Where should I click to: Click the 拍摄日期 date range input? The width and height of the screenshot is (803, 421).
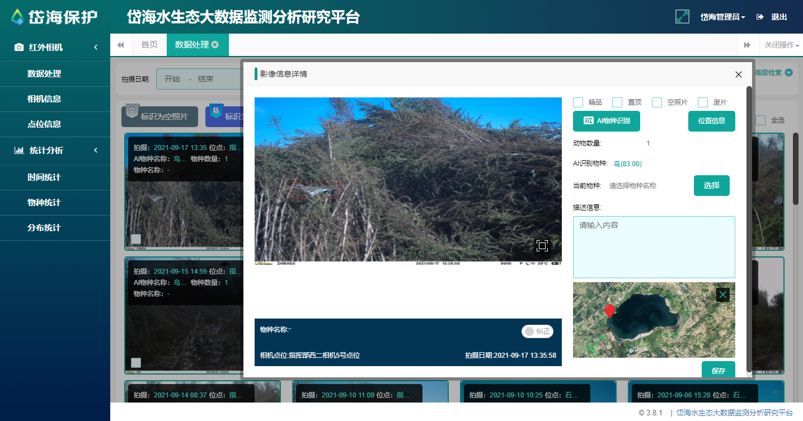pos(199,79)
